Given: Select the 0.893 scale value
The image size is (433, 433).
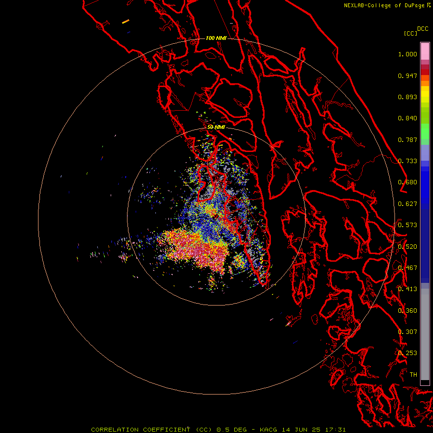Looking at the screenshot, I should click(x=408, y=97).
